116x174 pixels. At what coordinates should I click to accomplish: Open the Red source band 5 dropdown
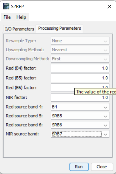[80, 116]
